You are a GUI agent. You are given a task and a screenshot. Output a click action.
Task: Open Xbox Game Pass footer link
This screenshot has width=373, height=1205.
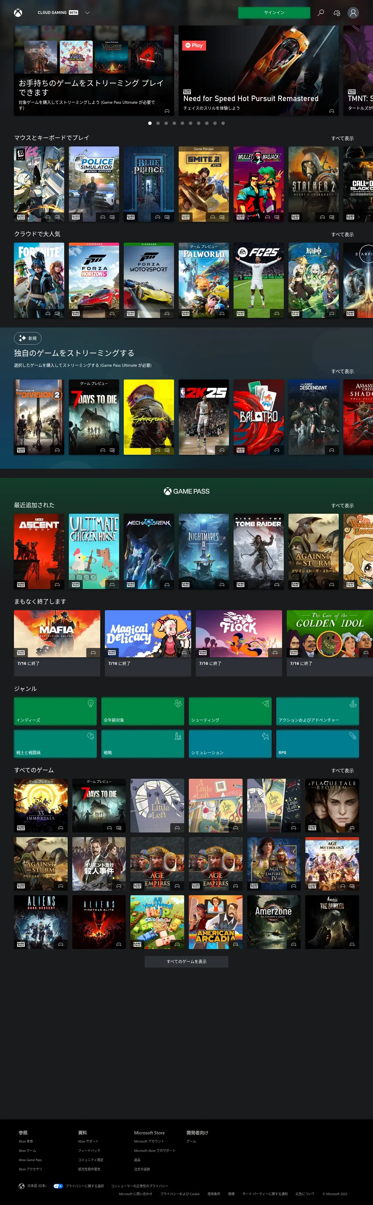30,1160
